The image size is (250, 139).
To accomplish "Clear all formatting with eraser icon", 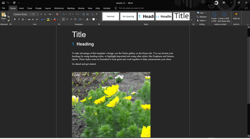I will (x=57, y=14).
